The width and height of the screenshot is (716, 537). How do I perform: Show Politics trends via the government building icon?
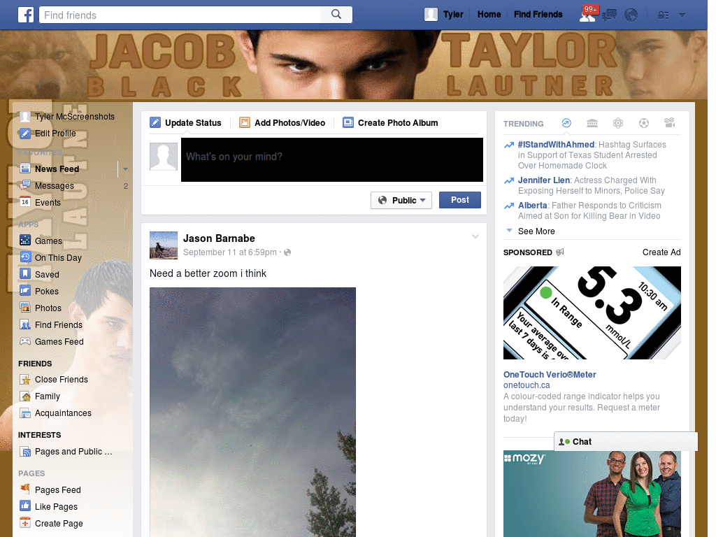tap(592, 123)
